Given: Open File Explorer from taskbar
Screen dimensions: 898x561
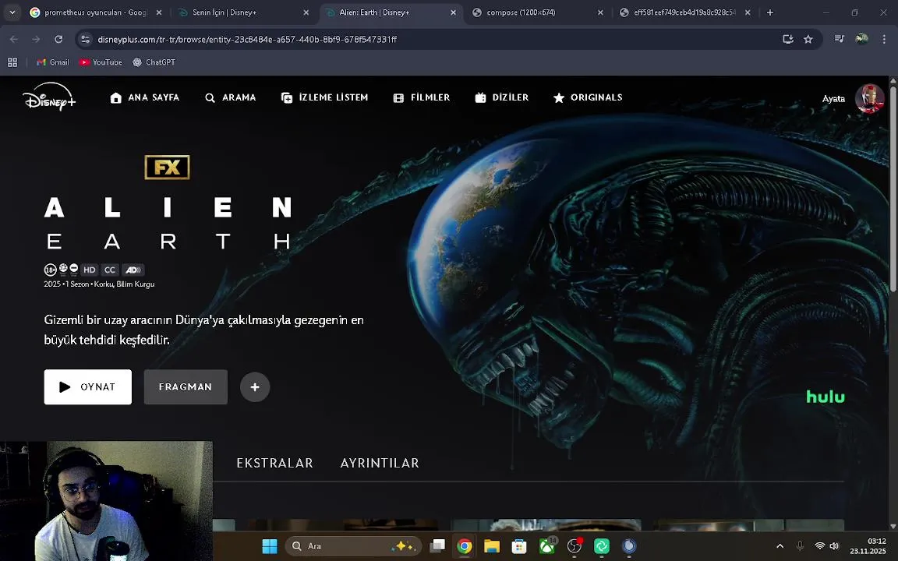Looking at the screenshot, I should [492, 546].
